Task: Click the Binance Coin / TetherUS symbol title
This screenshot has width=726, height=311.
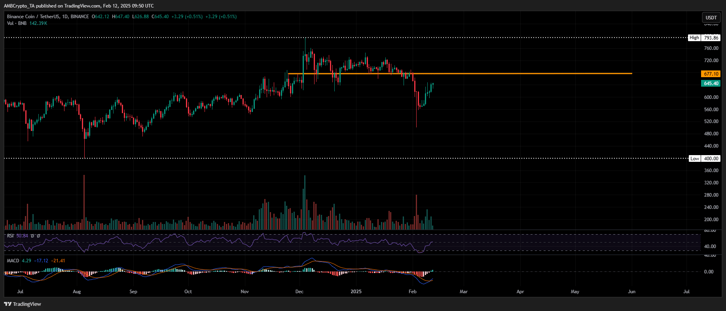Action: pyautogui.click(x=47, y=17)
